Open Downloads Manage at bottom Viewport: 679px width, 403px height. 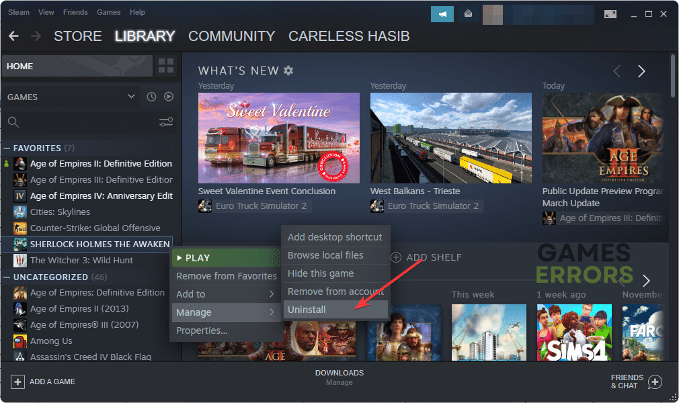click(x=339, y=377)
